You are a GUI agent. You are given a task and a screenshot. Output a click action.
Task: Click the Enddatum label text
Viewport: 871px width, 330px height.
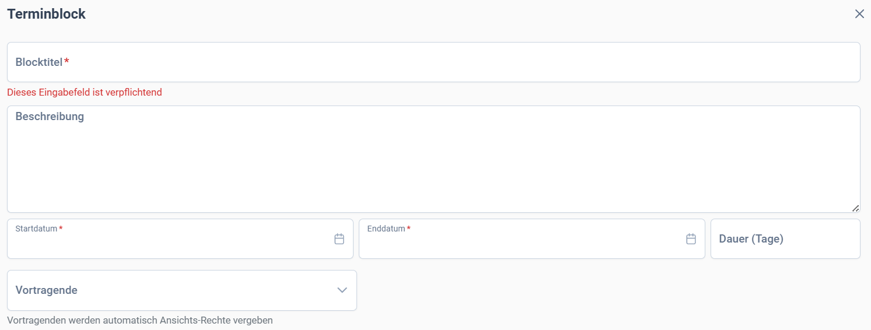[x=386, y=229]
